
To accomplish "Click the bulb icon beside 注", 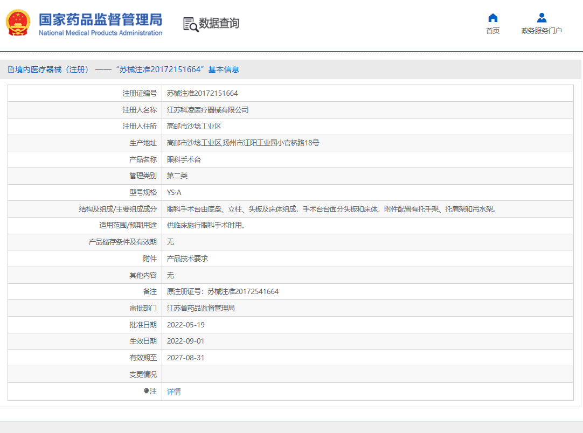I will (146, 391).
